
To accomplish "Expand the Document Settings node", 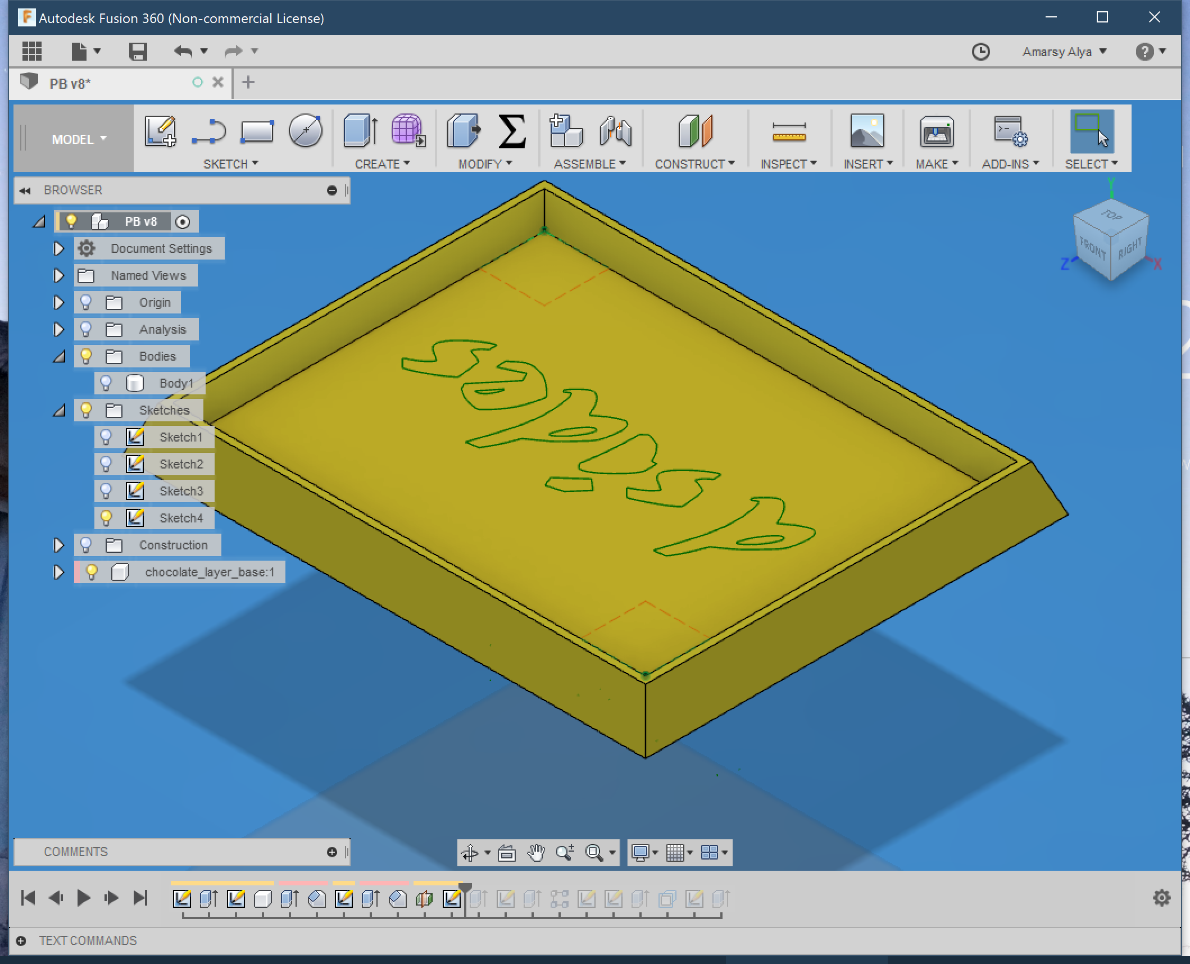I will [58, 248].
